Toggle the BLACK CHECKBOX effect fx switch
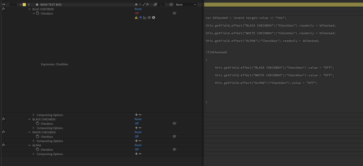The height and width of the screenshot is (166, 363). point(4,119)
